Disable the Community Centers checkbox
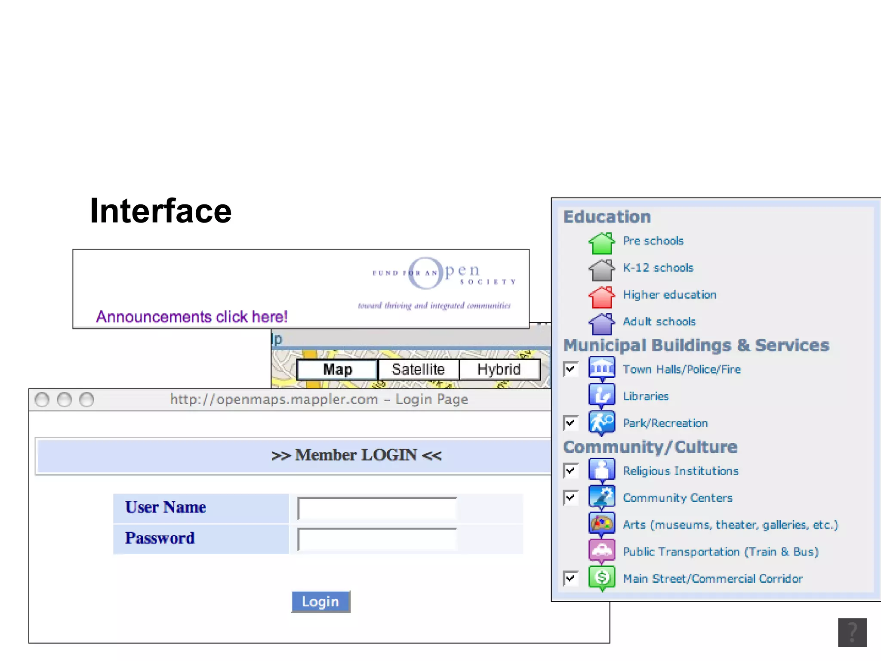The width and height of the screenshot is (881, 661). [x=570, y=498]
